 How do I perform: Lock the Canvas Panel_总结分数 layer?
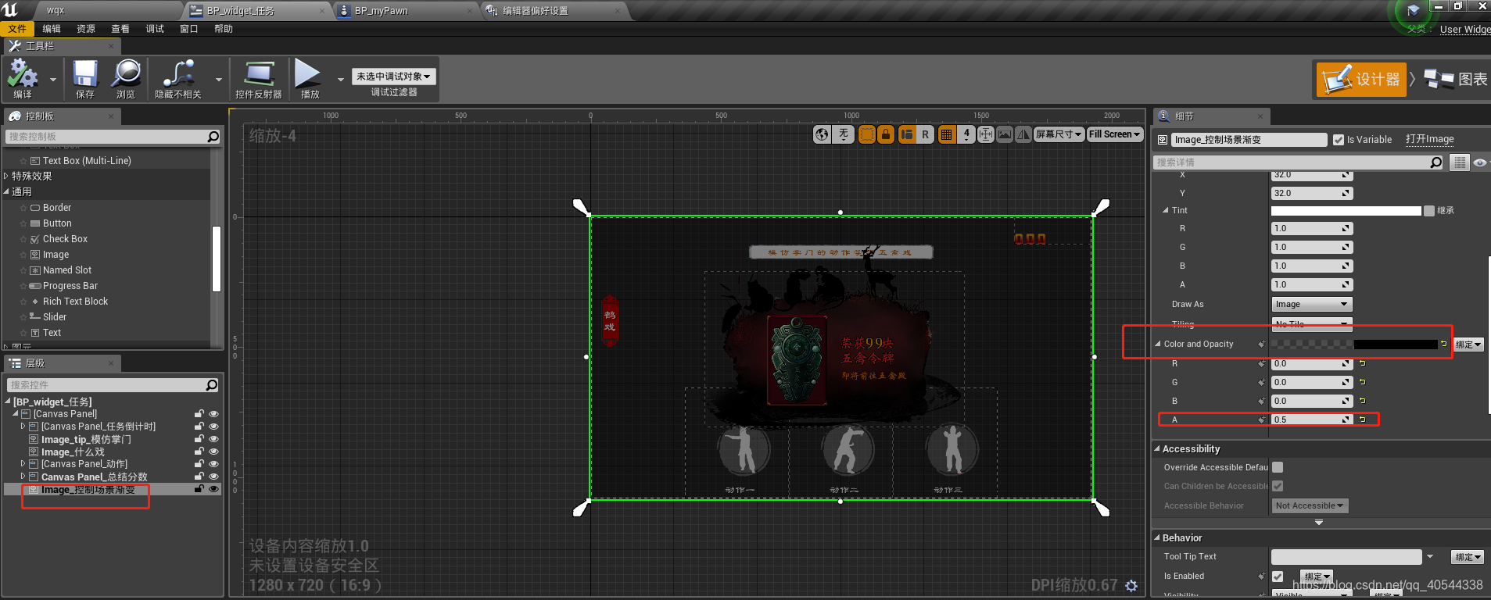pyautogui.click(x=199, y=477)
